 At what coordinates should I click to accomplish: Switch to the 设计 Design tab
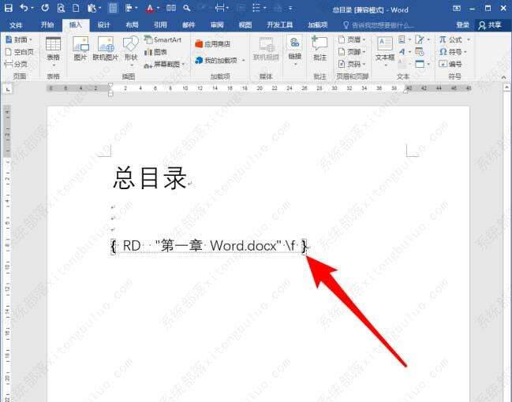[x=104, y=24]
